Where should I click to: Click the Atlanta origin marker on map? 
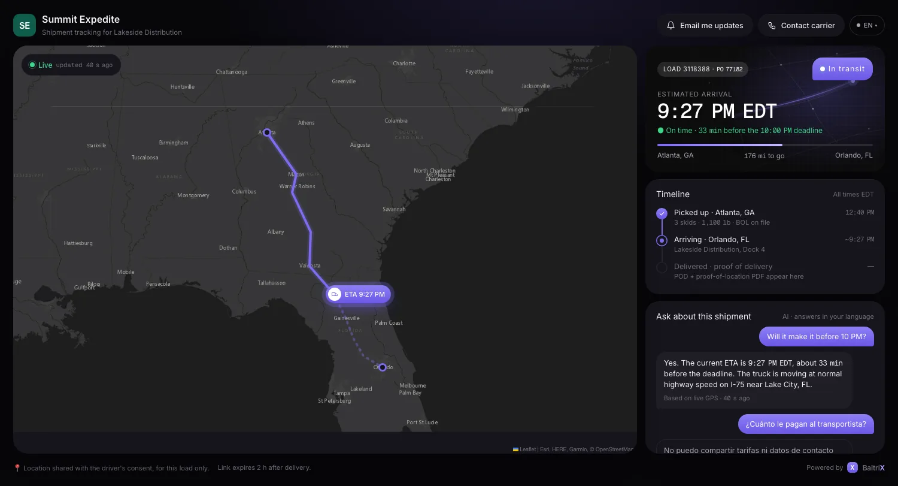pyautogui.click(x=267, y=132)
